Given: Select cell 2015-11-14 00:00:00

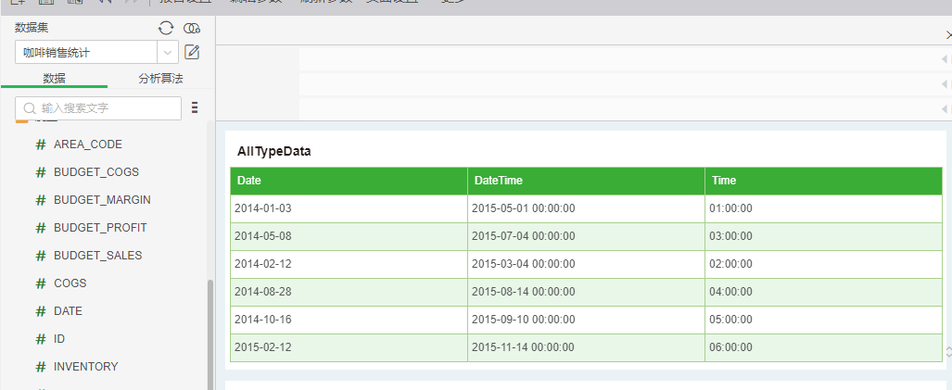Looking at the screenshot, I should (586, 348).
